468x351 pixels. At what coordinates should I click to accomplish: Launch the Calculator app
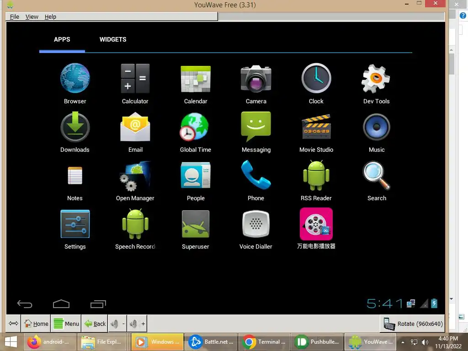135,84
